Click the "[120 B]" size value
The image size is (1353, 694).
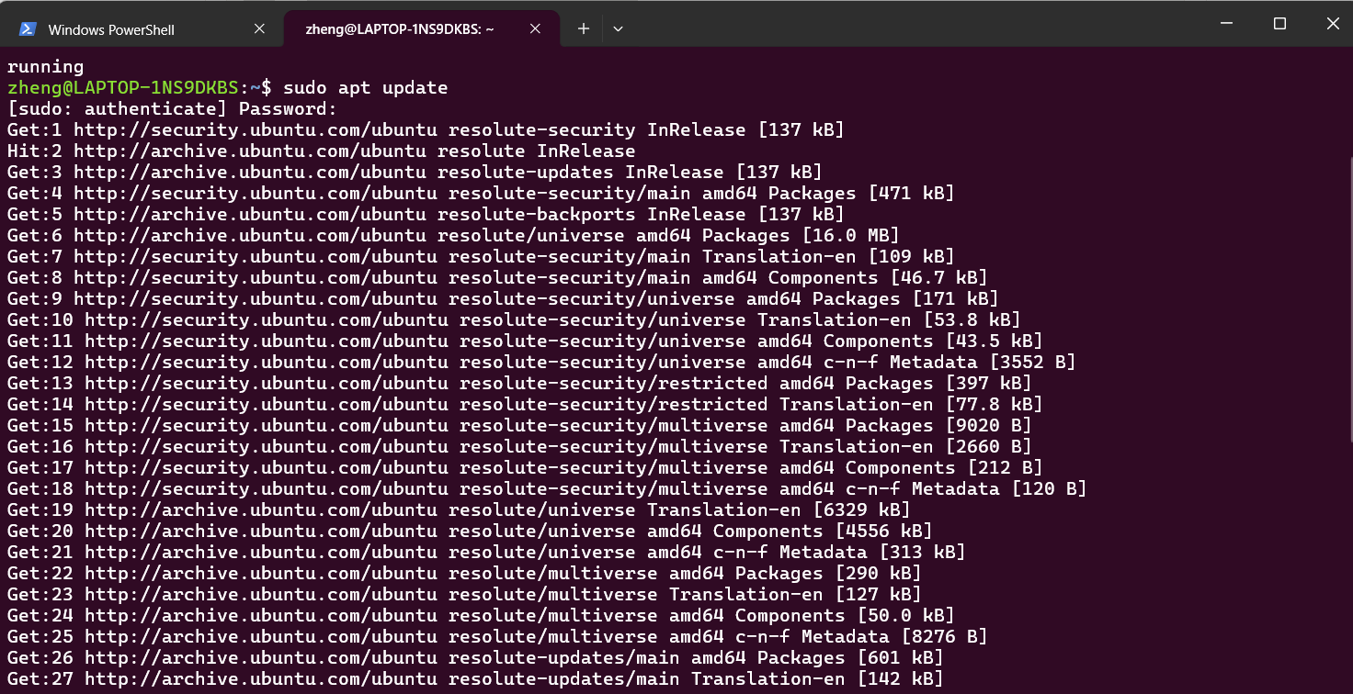1049,489
